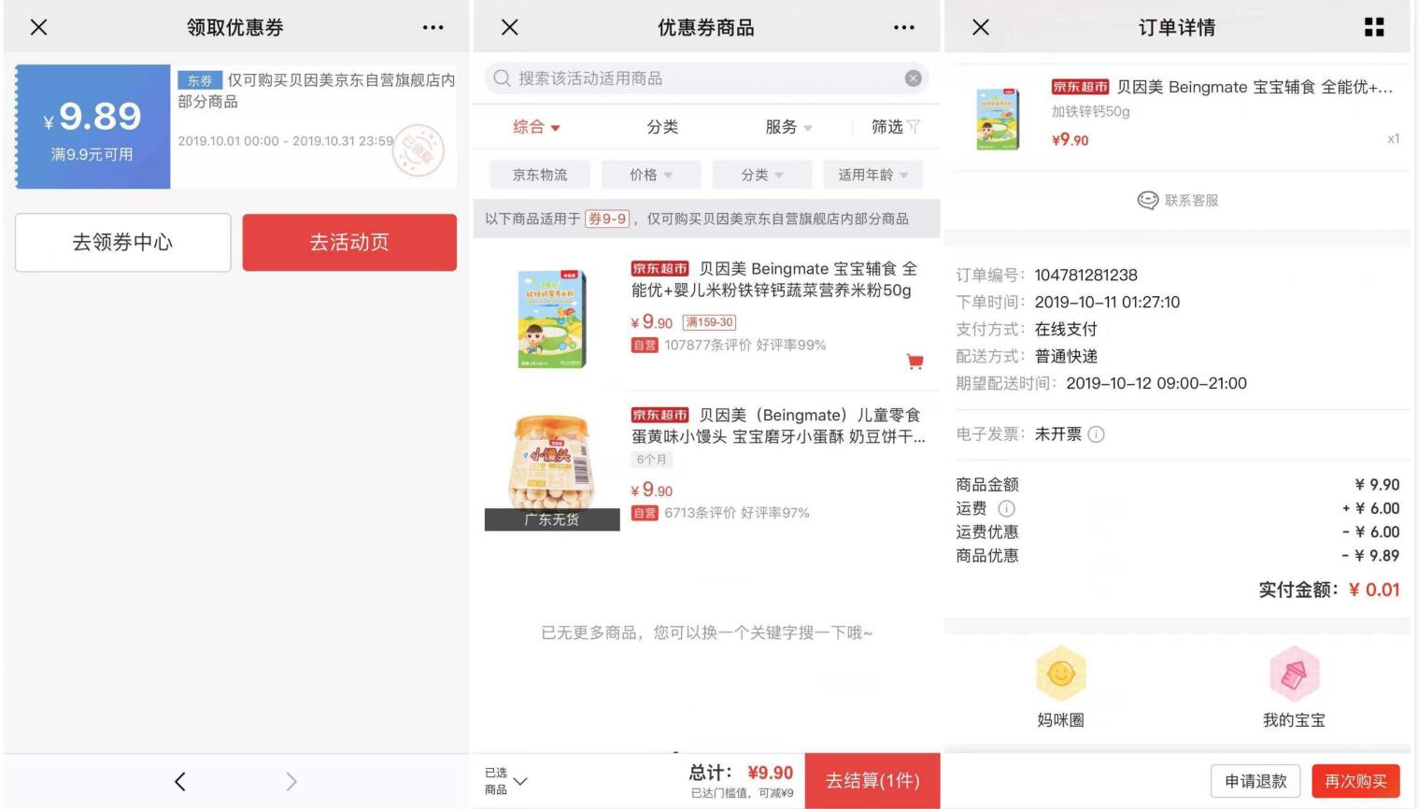Open the grid menu icon on 订单详情 page
This screenshot has width=1418, height=809.
coord(1374,27)
